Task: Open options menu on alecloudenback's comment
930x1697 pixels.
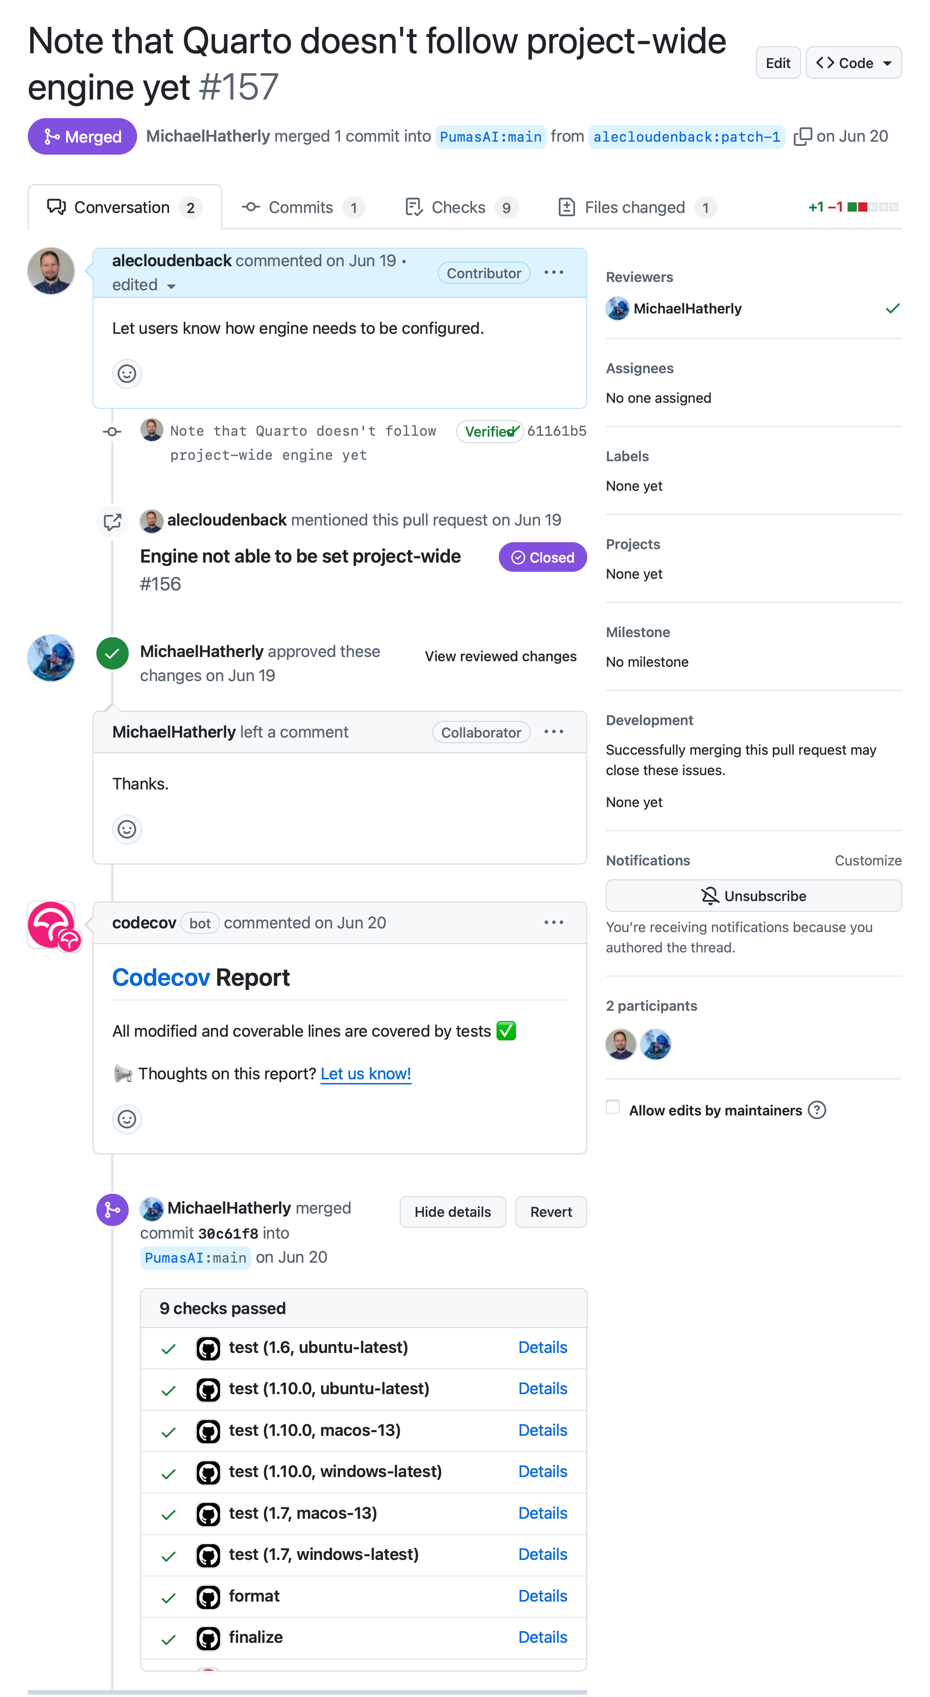Action: 553,272
